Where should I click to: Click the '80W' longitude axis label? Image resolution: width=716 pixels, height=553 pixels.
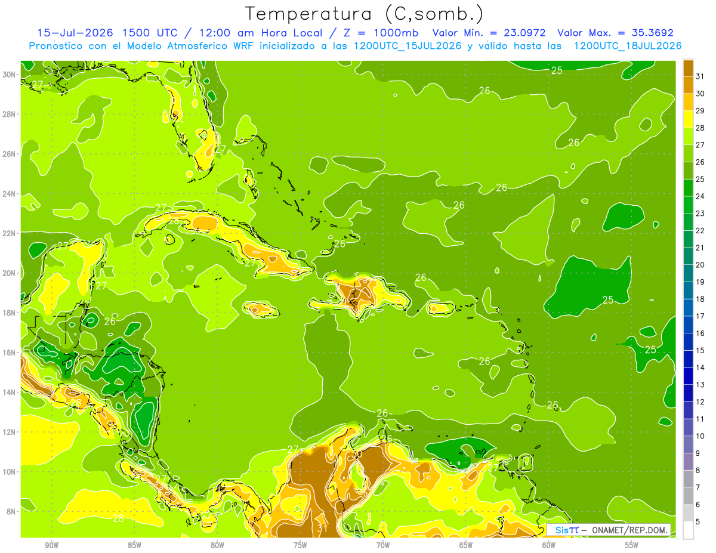(x=217, y=545)
